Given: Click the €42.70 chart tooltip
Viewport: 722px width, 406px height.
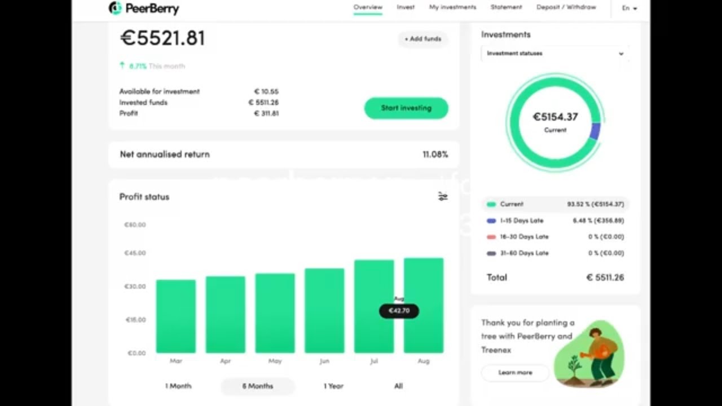Looking at the screenshot, I should [x=399, y=311].
